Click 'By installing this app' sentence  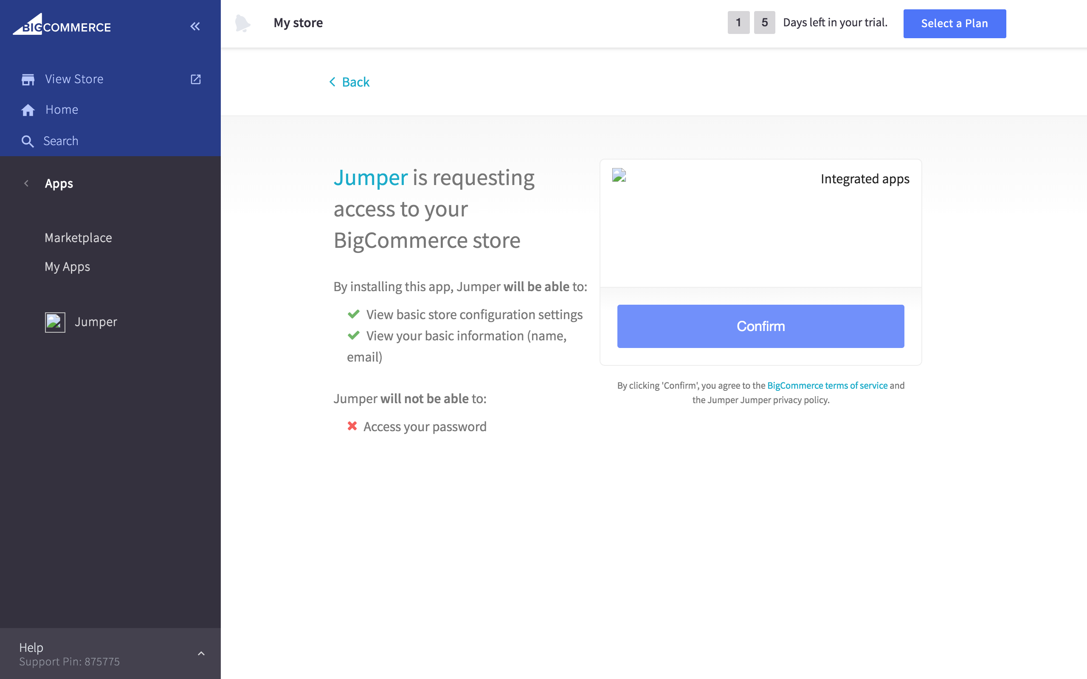pyautogui.click(x=460, y=286)
